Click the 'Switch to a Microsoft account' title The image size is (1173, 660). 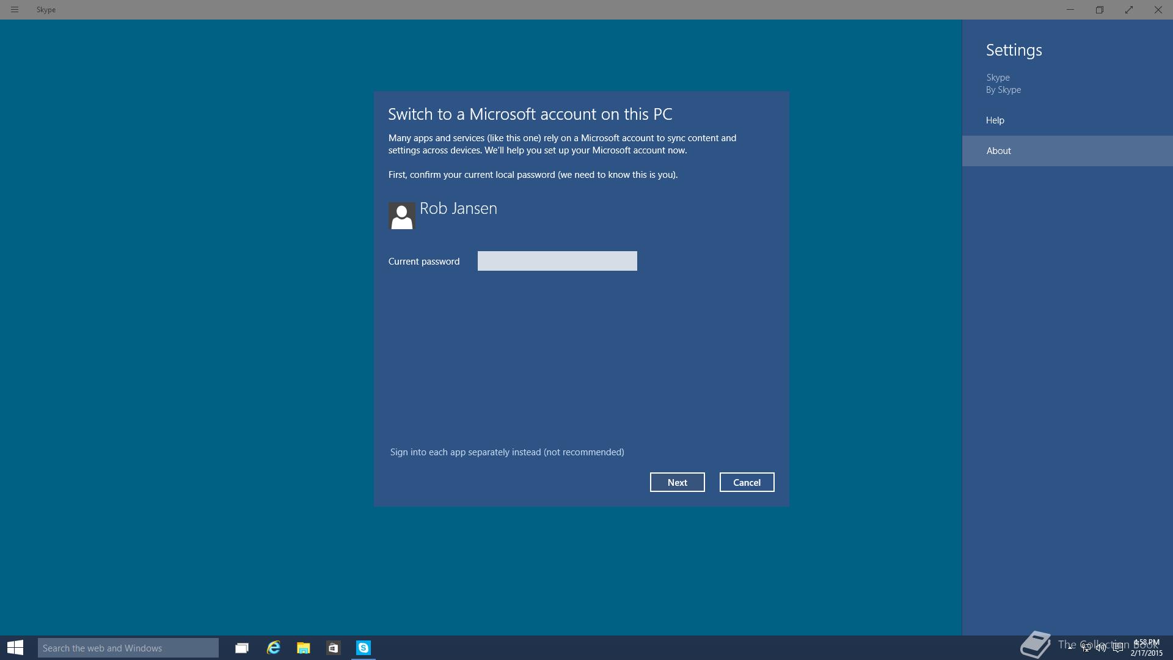(530, 114)
